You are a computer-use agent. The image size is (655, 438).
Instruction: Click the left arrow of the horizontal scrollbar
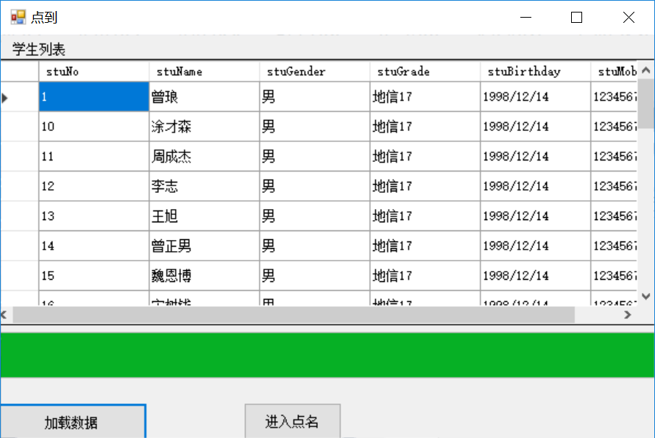coord(6,315)
